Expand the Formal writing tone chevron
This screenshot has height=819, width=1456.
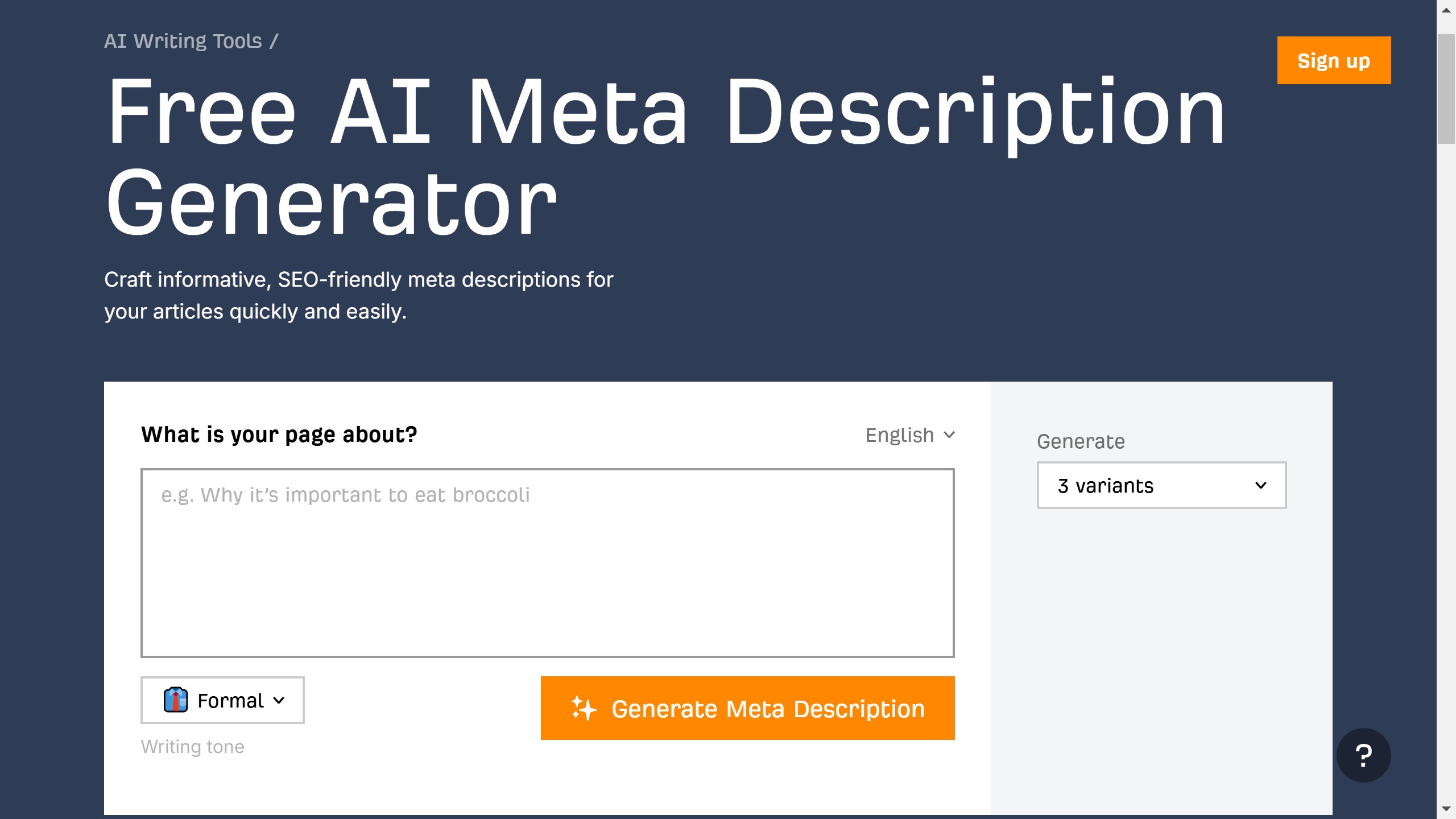(x=279, y=700)
